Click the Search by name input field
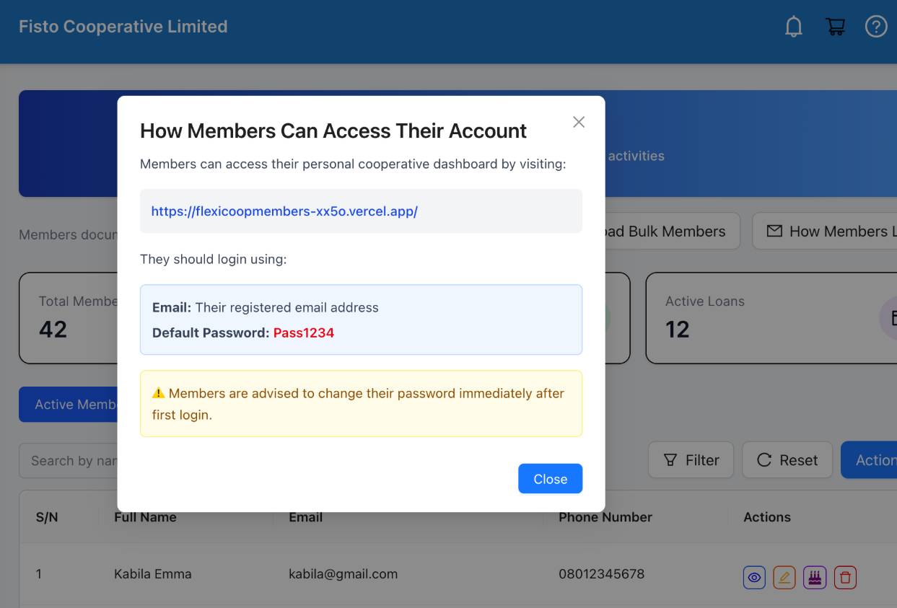 coord(69,461)
